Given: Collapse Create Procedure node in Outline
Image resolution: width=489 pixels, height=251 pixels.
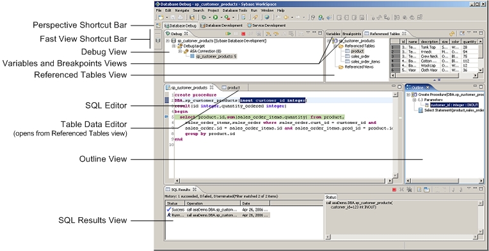Looking at the screenshot, I should [x=408, y=95].
